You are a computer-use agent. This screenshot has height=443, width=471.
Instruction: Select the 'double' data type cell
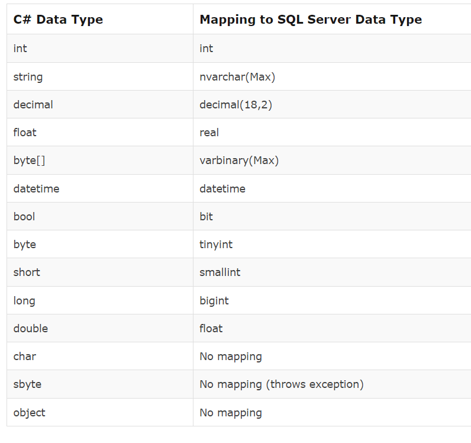[100, 328]
